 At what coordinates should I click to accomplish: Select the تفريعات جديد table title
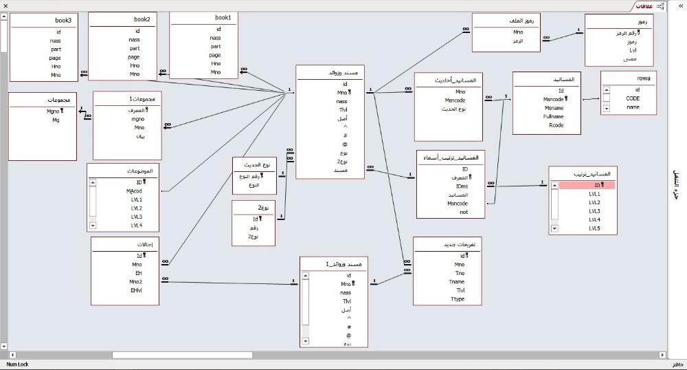pyautogui.click(x=459, y=245)
